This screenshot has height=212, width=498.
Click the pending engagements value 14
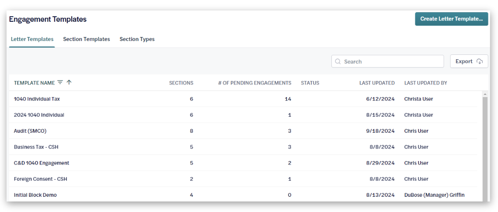click(x=288, y=99)
